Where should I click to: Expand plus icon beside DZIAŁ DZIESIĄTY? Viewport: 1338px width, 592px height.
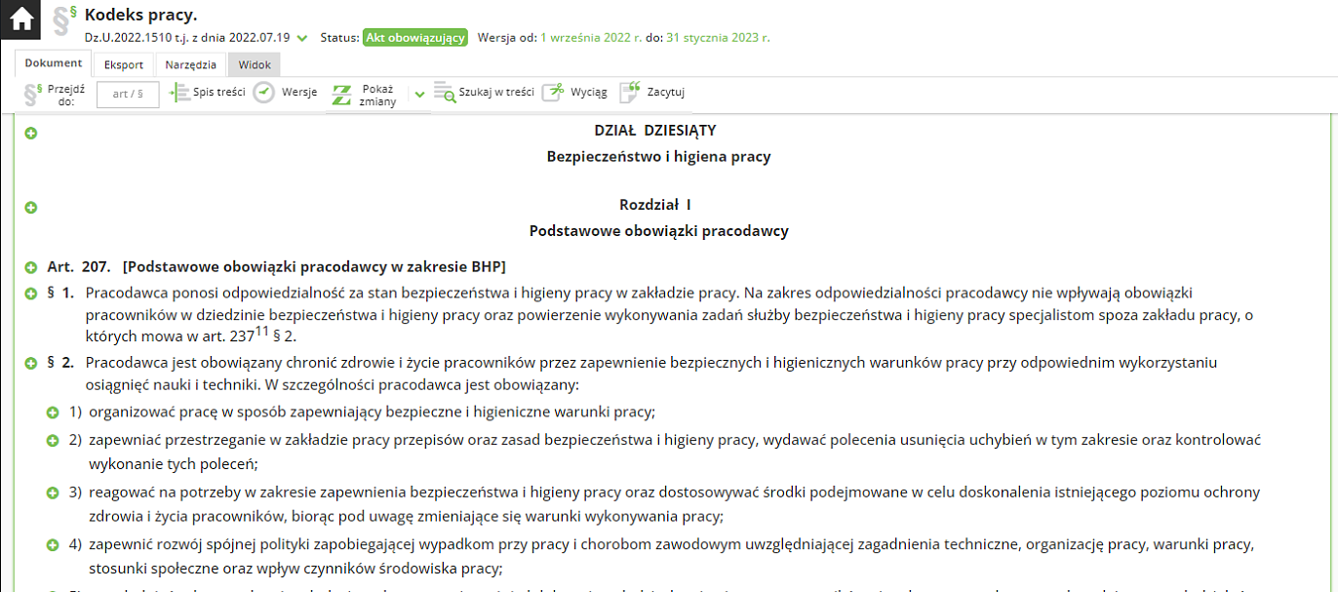point(30,133)
